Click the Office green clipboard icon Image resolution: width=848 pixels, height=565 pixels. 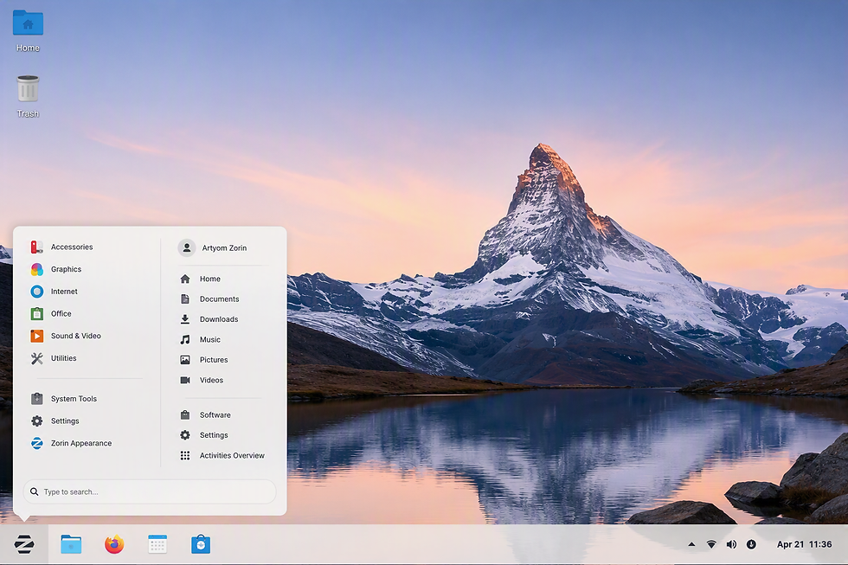pyautogui.click(x=36, y=313)
